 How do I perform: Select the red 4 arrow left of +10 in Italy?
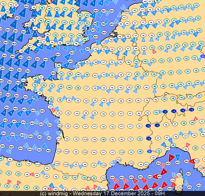(x=192, y=161)
